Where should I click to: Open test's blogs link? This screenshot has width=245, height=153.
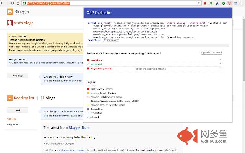click(x=23, y=23)
